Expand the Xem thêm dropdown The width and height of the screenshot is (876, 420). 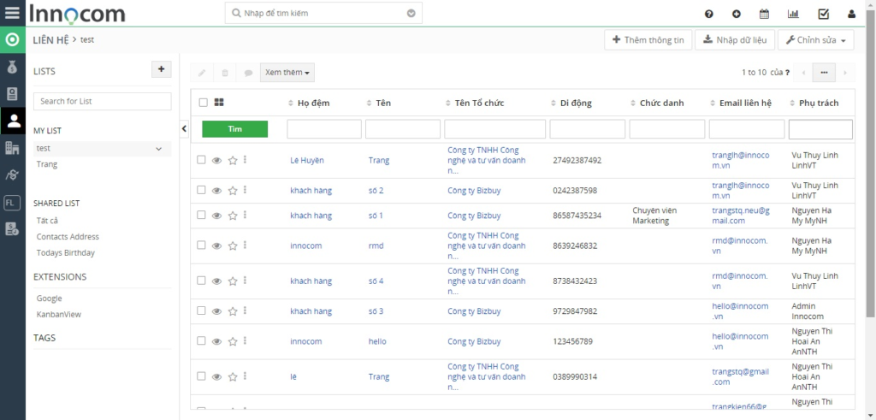coord(287,73)
